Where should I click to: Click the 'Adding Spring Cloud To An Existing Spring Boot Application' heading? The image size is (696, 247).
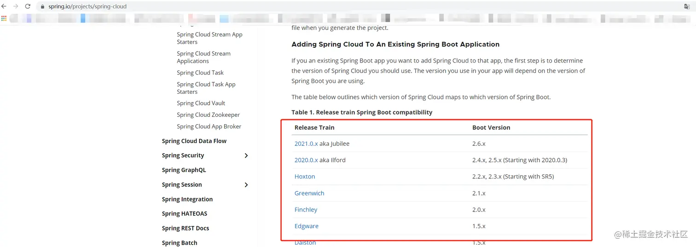(x=395, y=44)
